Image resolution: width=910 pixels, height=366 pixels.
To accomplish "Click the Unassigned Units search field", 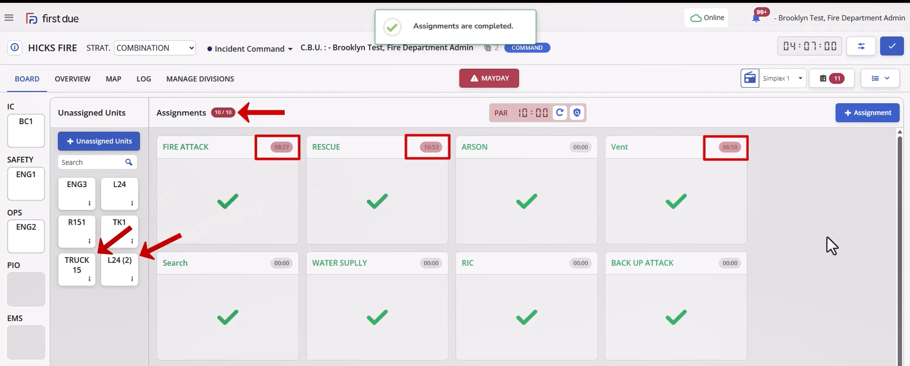I will pos(97,162).
